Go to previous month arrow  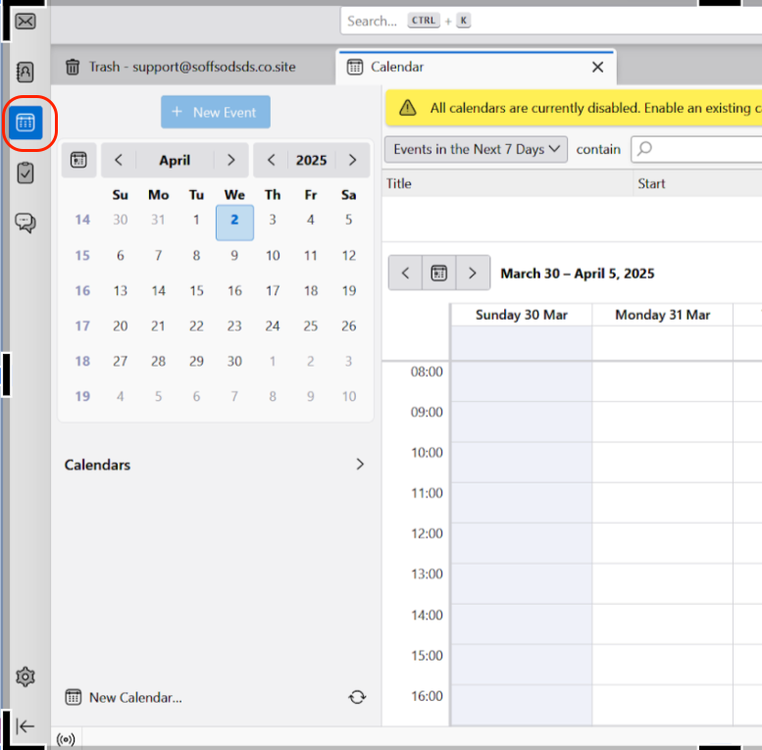pyautogui.click(x=119, y=160)
